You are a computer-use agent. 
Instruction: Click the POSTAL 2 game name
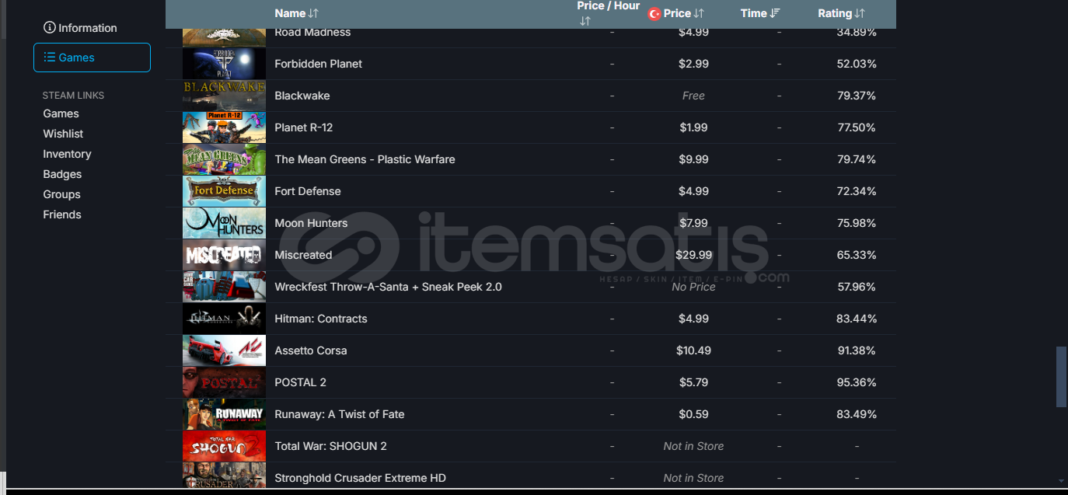301,382
